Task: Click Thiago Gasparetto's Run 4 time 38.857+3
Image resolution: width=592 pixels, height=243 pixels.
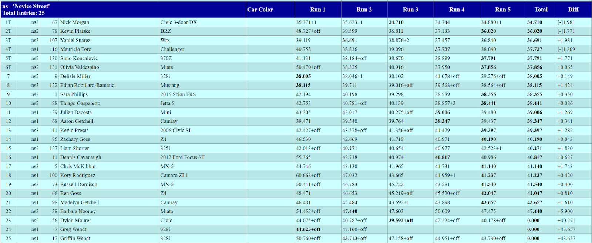Action: 445,104
